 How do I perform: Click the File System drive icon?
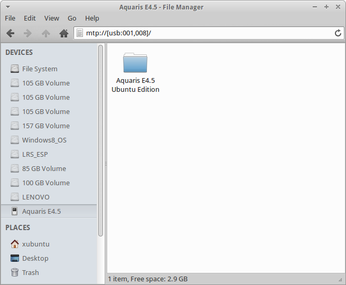[x=15, y=69]
